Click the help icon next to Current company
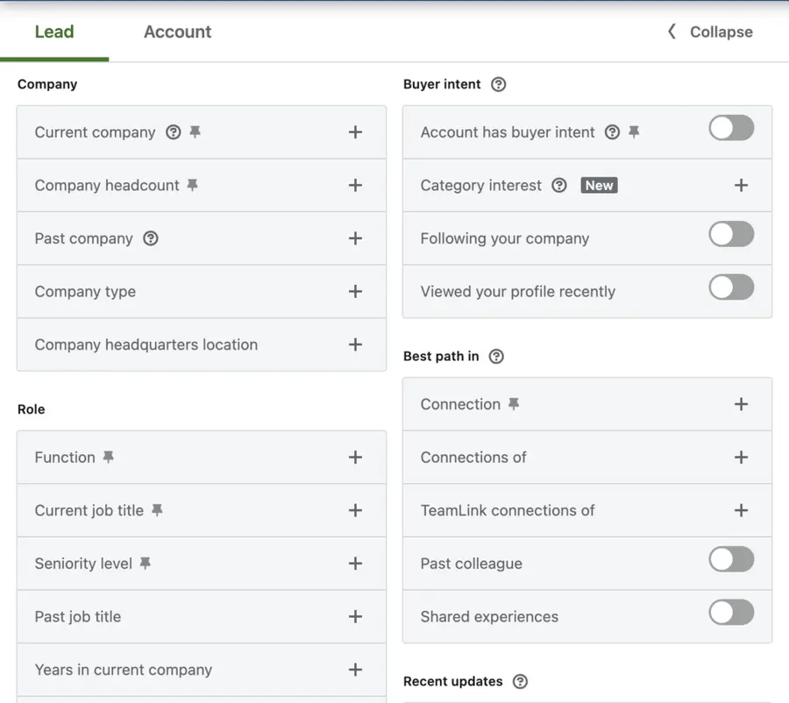 click(173, 131)
